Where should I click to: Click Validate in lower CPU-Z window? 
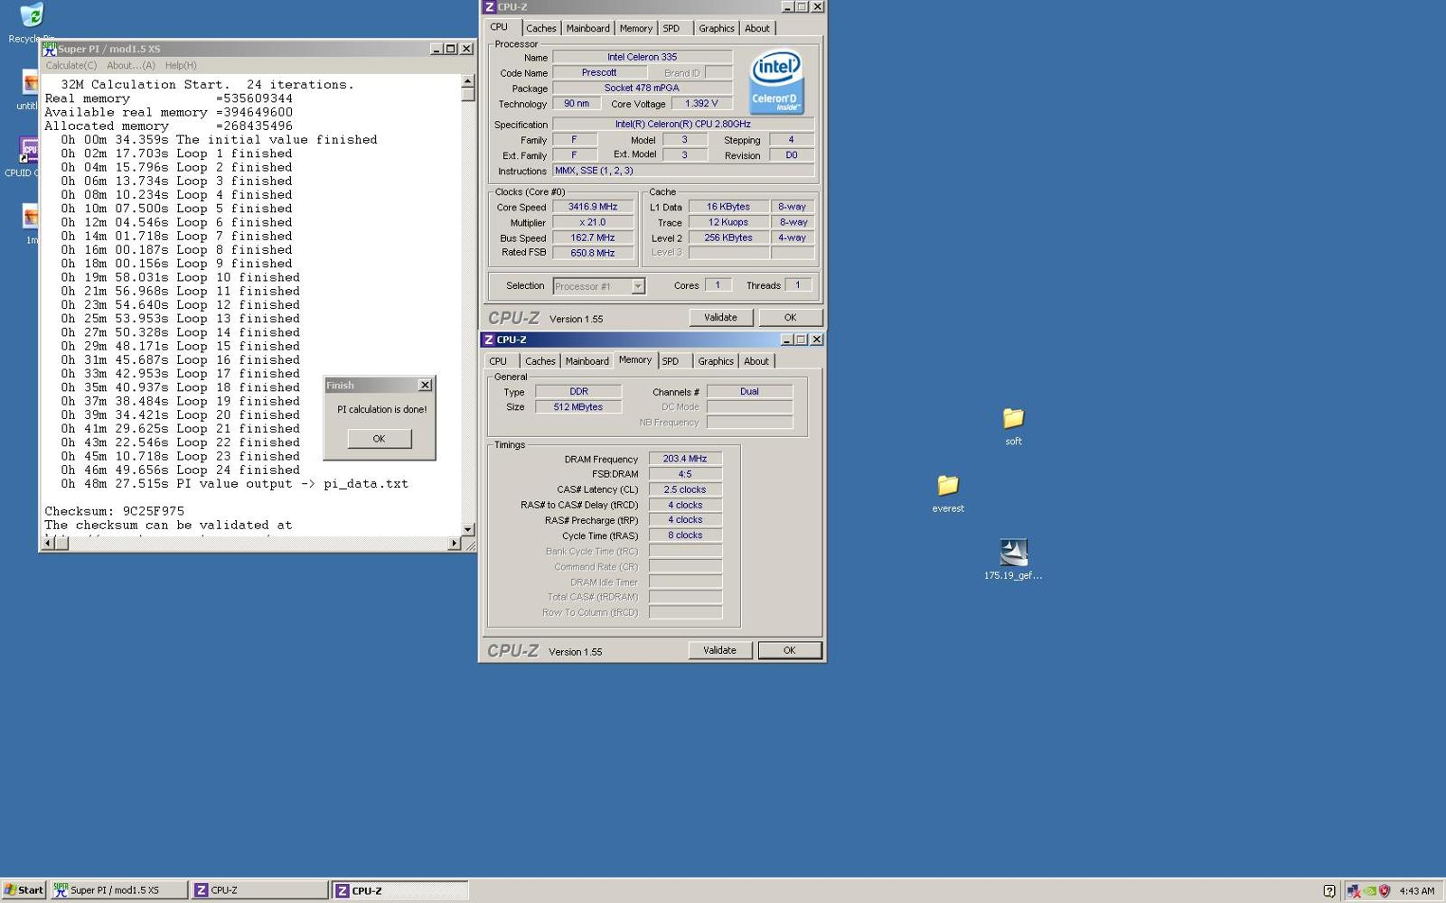pyautogui.click(x=719, y=650)
